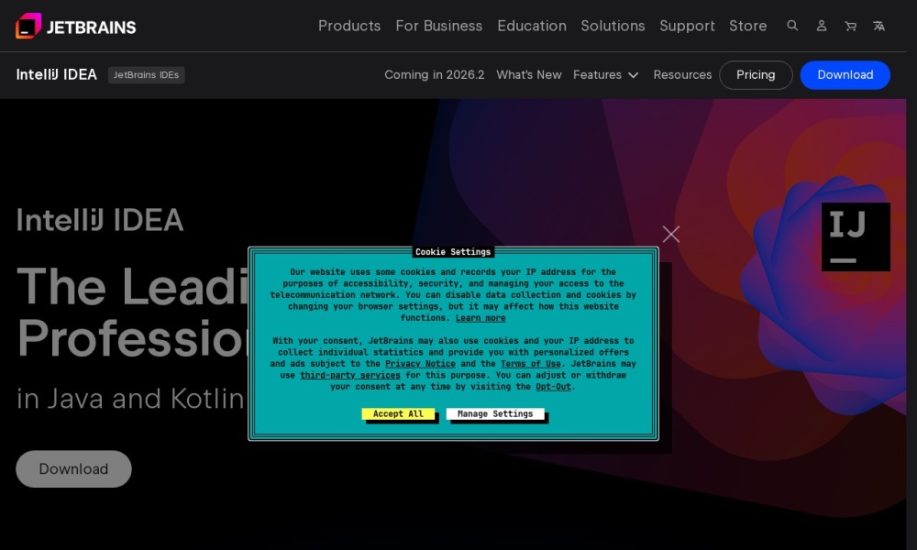Open the Terms of Use link
The image size is (917, 550).
(530, 364)
